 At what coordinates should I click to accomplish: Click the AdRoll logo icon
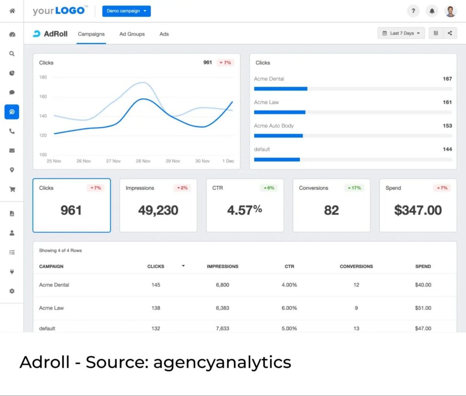pos(36,34)
